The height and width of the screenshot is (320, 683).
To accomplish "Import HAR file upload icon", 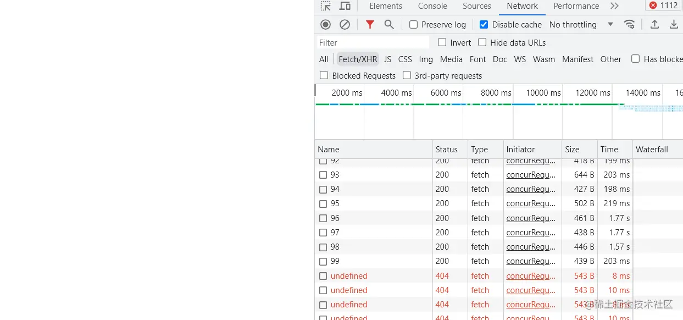I will coord(654,24).
